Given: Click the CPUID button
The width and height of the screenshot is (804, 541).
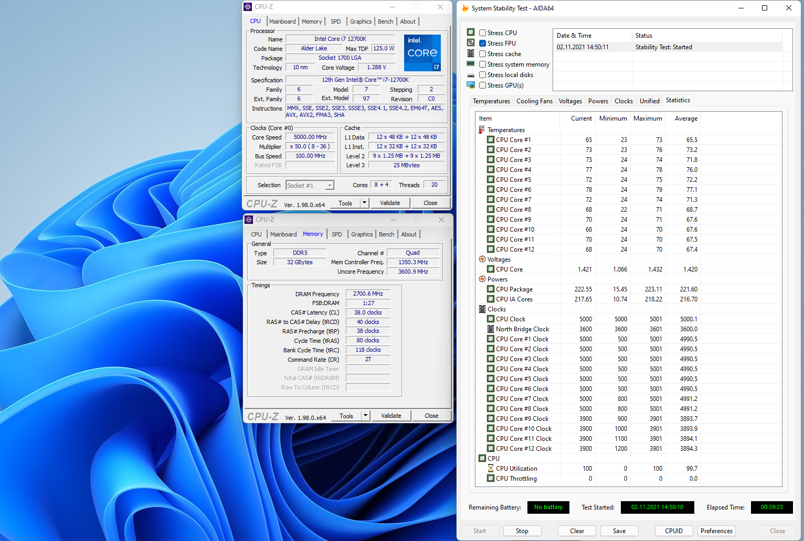Looking at the screenshot, I should (x=673, y=531).
